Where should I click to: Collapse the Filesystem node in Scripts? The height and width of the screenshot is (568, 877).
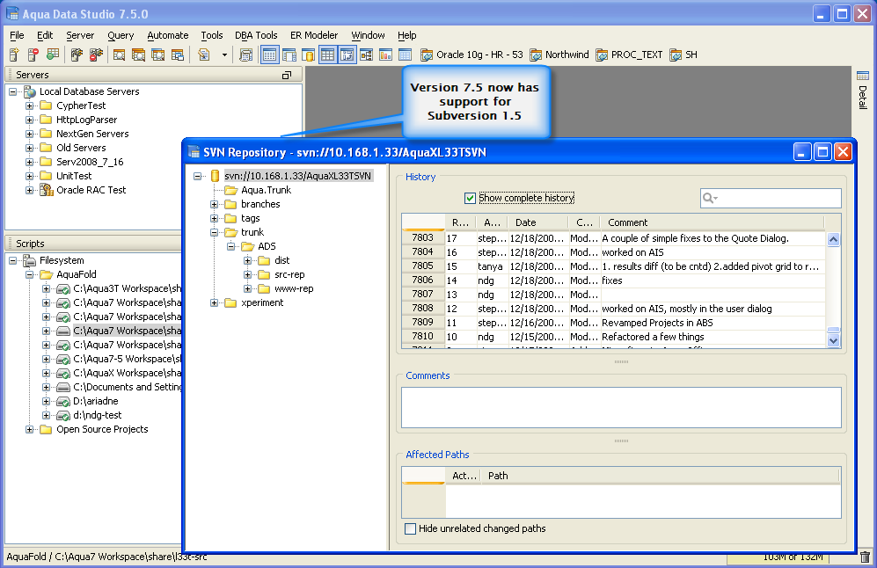coord(13,260)
